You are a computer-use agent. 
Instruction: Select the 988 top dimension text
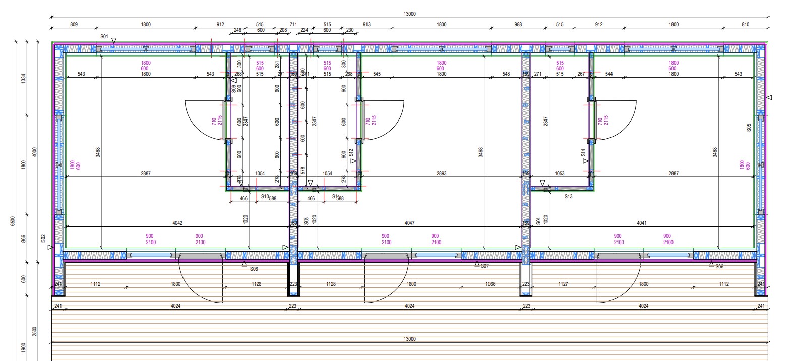[518, 24]
